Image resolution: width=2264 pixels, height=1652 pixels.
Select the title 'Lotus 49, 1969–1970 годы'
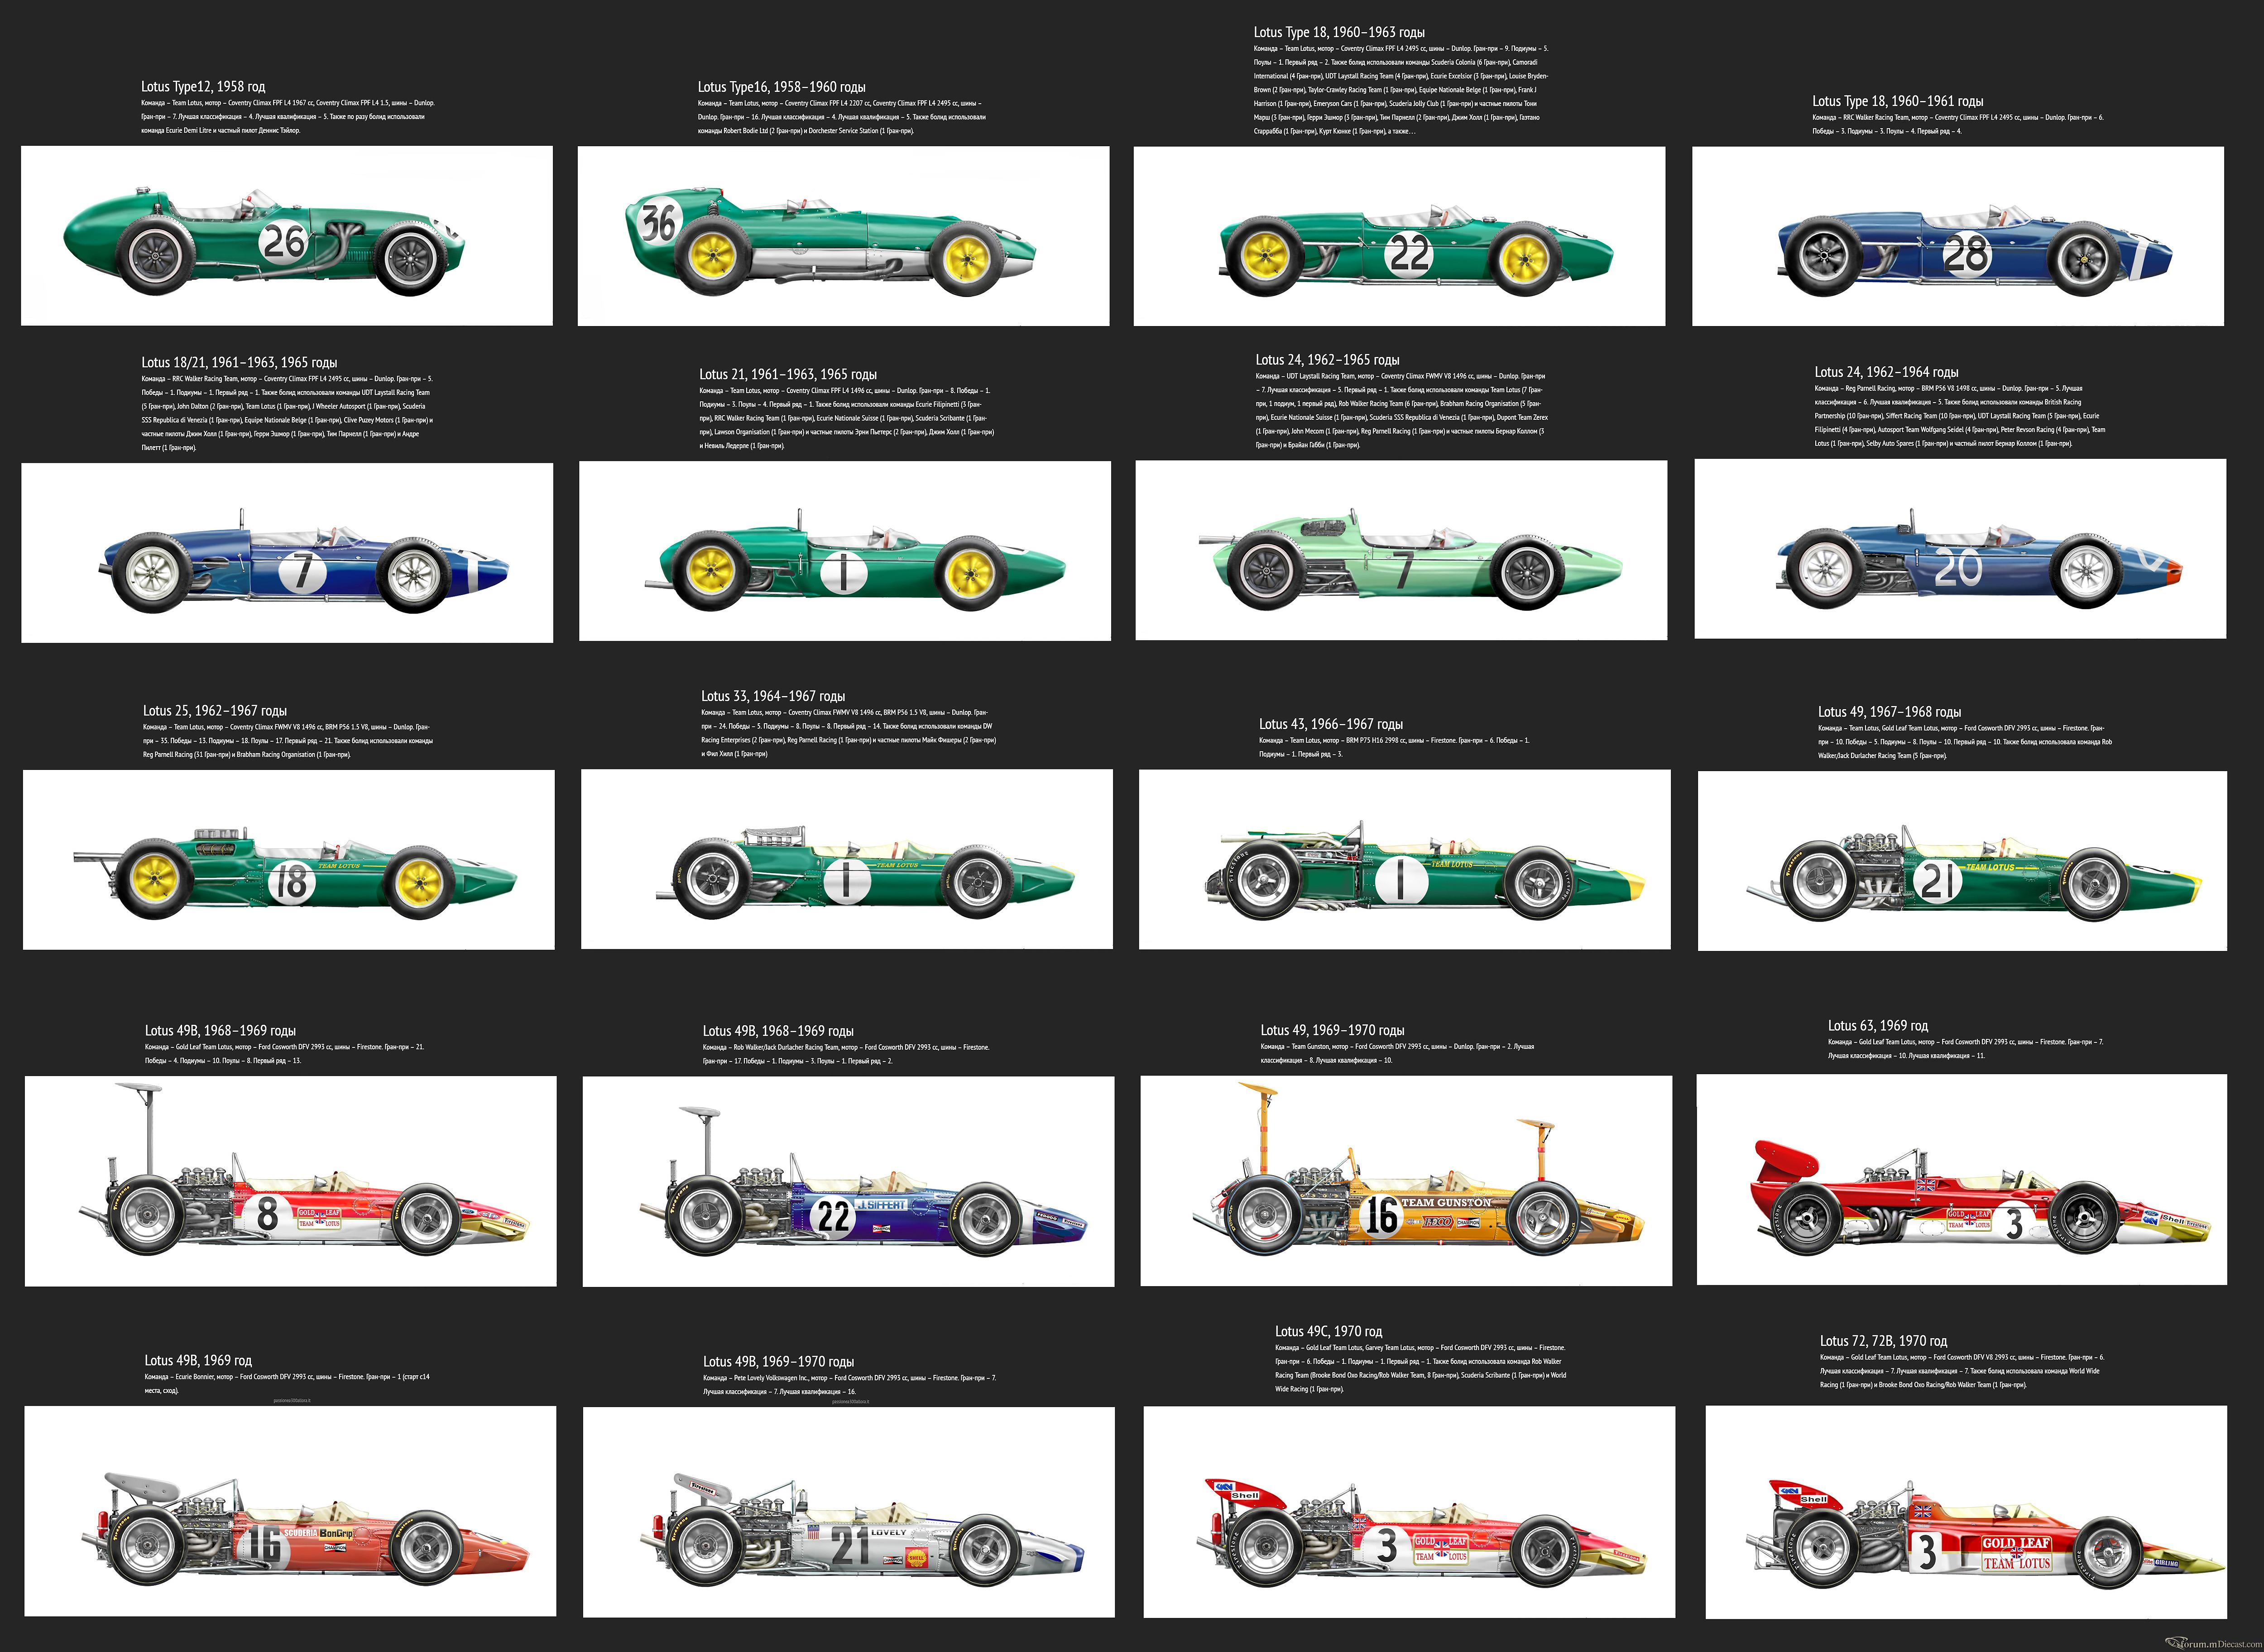[1333, 1030]
